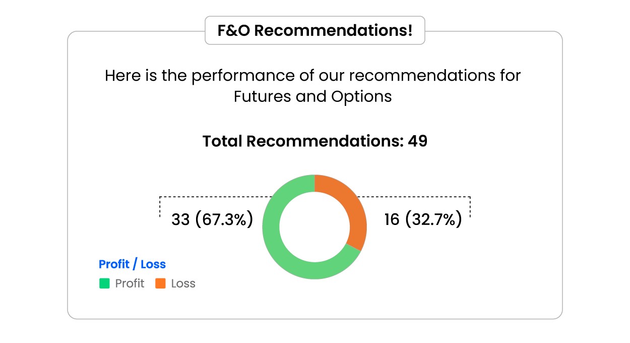Click the green Profit legend swatch
The image size is (630, 343).
coord(104,283)
